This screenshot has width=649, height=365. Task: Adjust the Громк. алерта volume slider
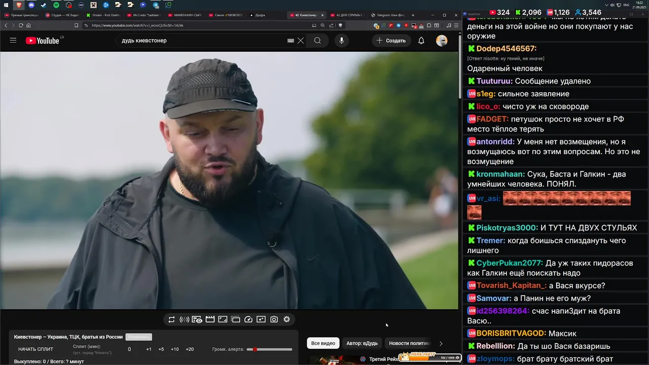(269, 349)
